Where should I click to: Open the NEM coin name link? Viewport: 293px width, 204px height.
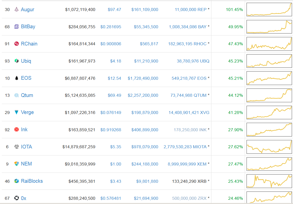click(26, 164)
